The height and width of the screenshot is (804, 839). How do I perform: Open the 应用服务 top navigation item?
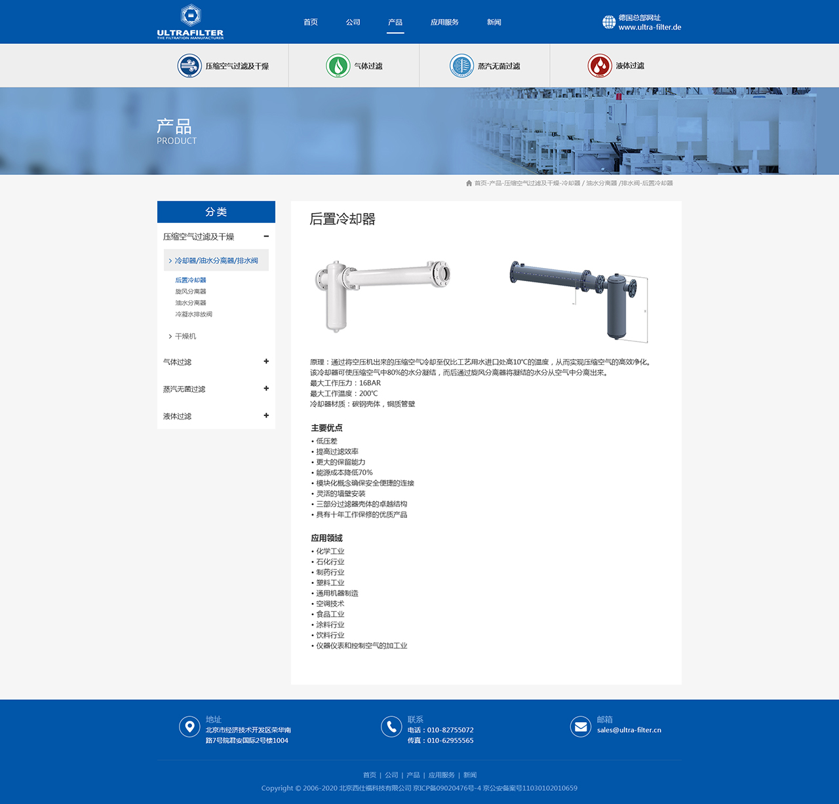(x=444, y=22)
